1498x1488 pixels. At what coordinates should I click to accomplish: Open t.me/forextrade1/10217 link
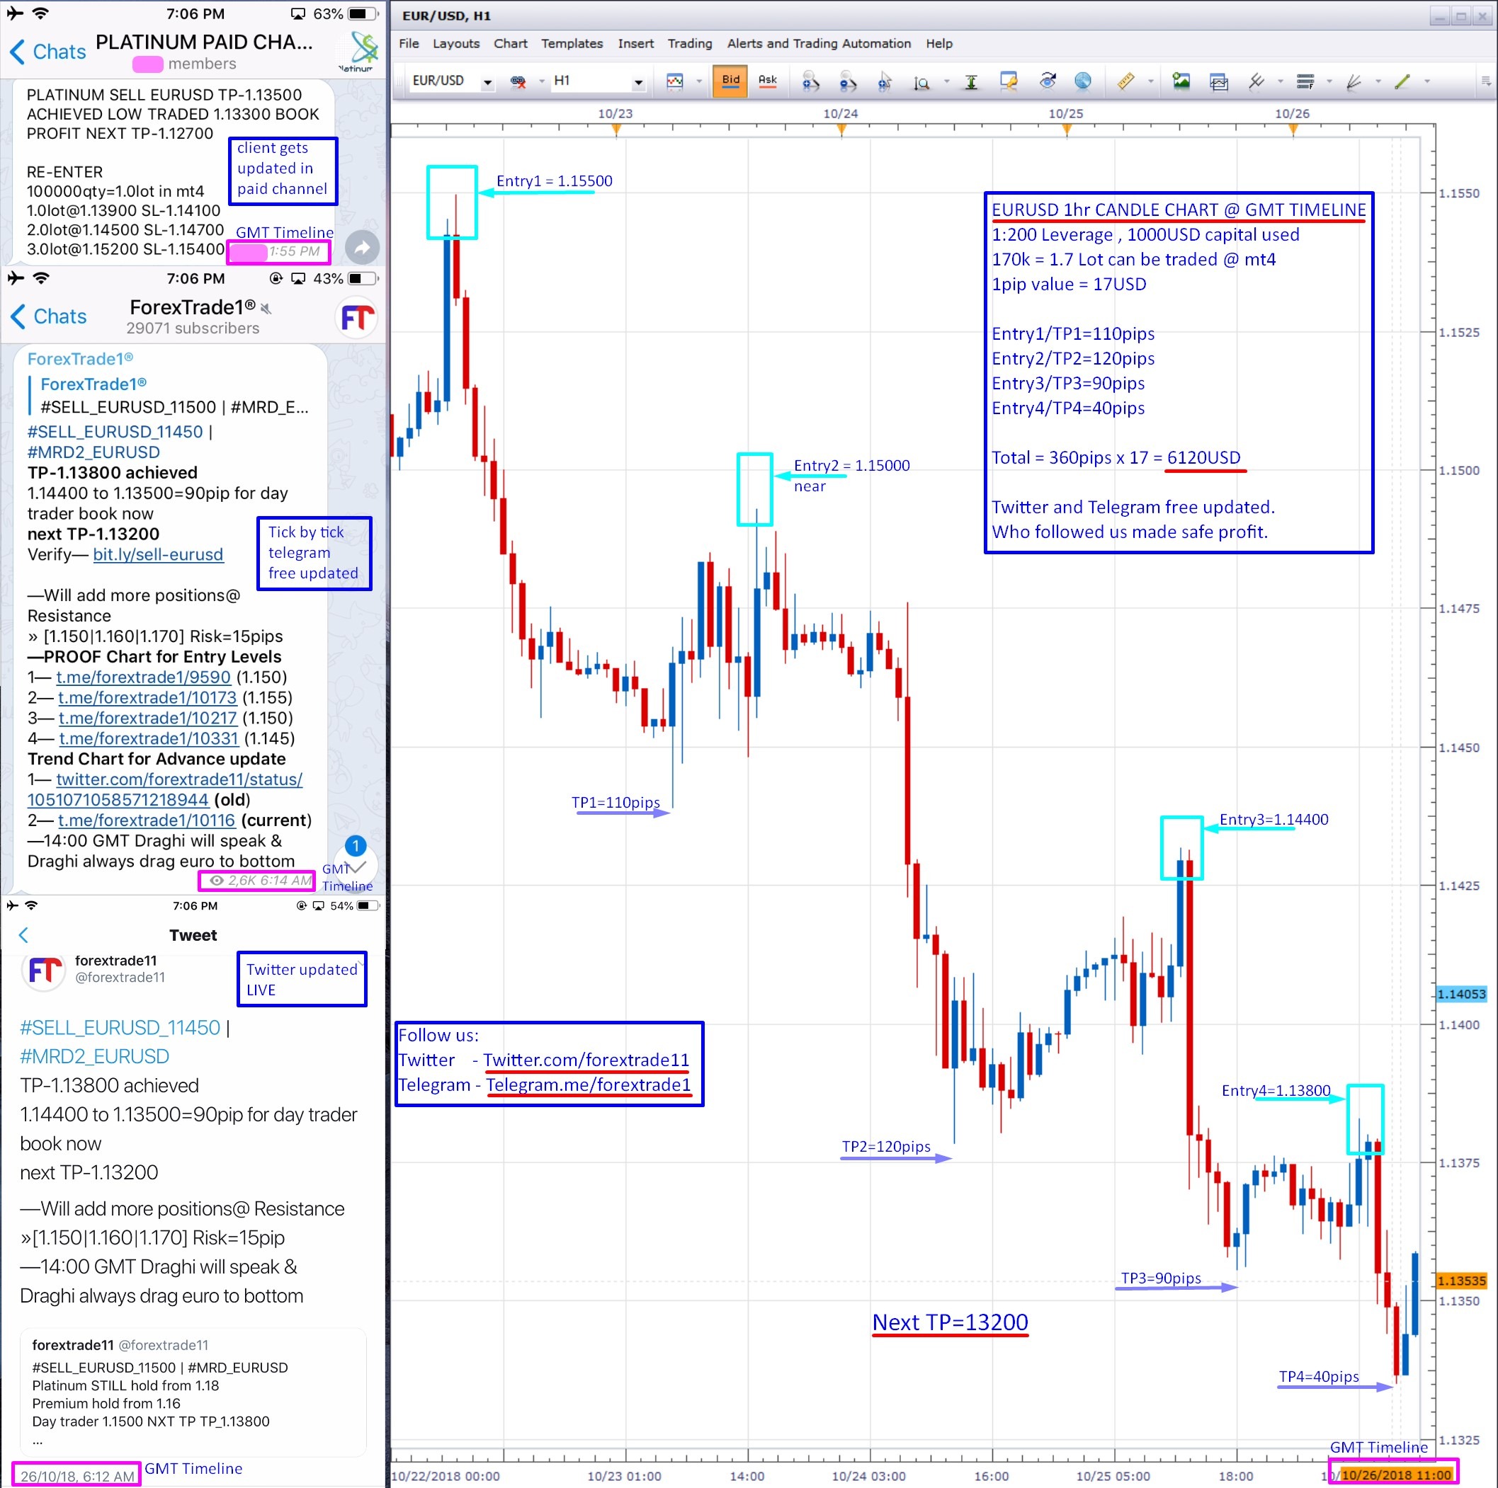click(147, 718)
